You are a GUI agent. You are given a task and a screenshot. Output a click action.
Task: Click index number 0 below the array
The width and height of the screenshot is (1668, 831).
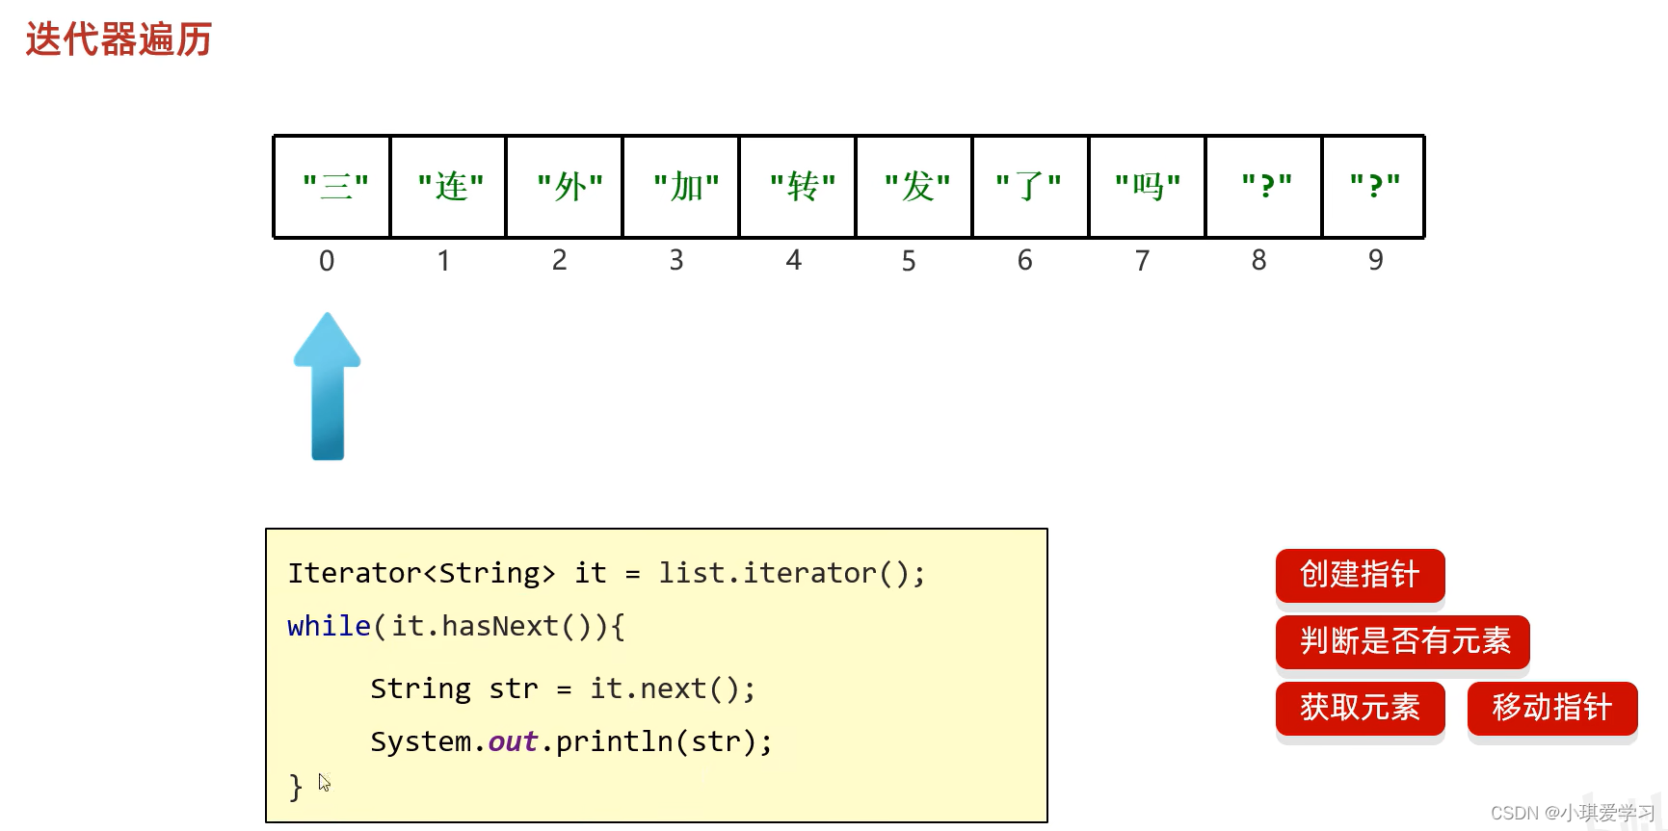click(x=327, y=261)
